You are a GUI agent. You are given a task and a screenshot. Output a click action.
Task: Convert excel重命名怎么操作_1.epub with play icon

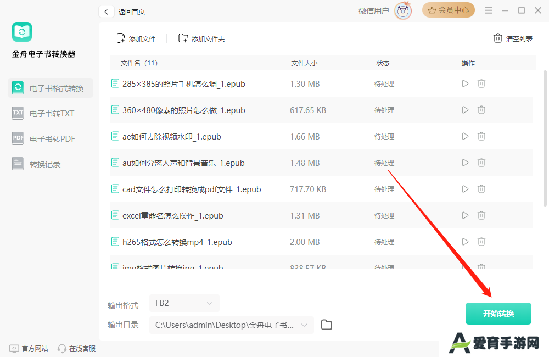point(465,215)
